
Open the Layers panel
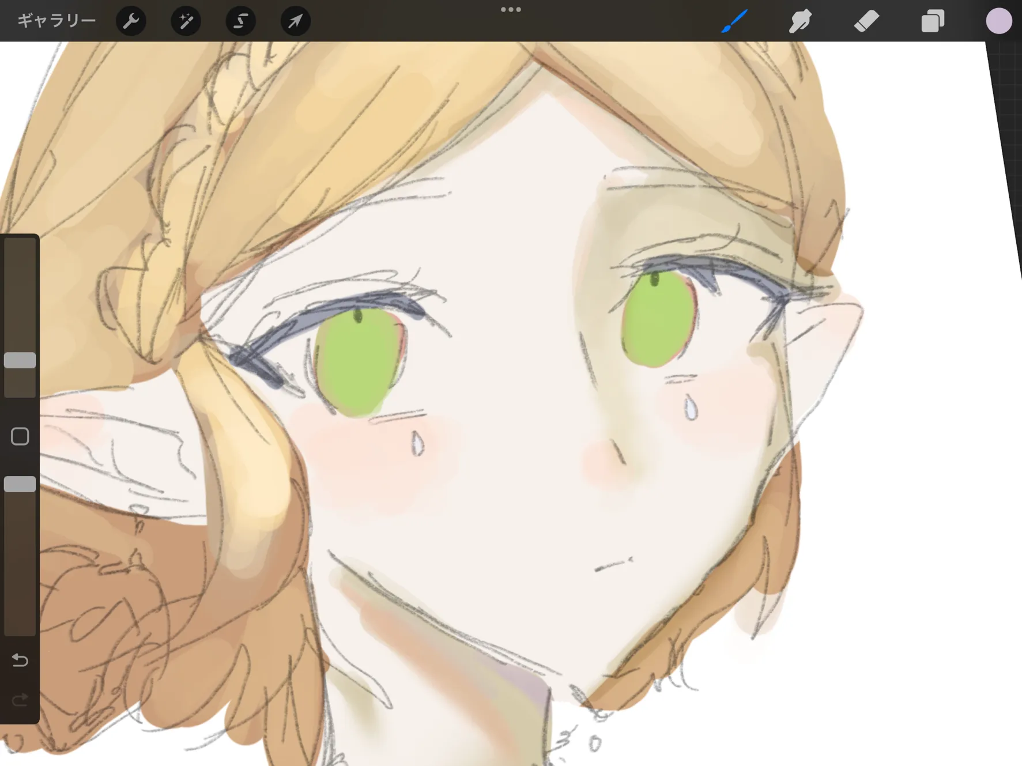coord(933,21)
